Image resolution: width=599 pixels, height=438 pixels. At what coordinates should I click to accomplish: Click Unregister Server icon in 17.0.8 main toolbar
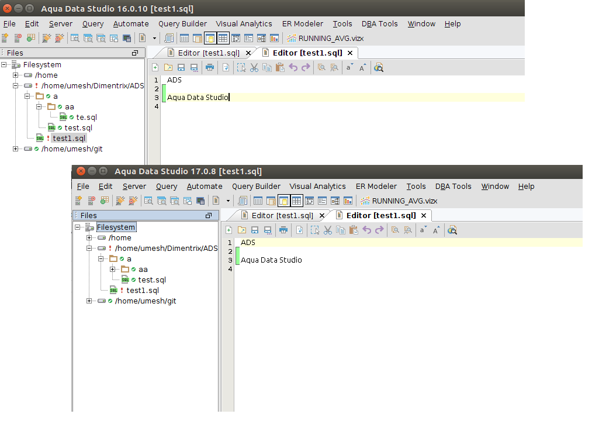(x=92, y=201)
